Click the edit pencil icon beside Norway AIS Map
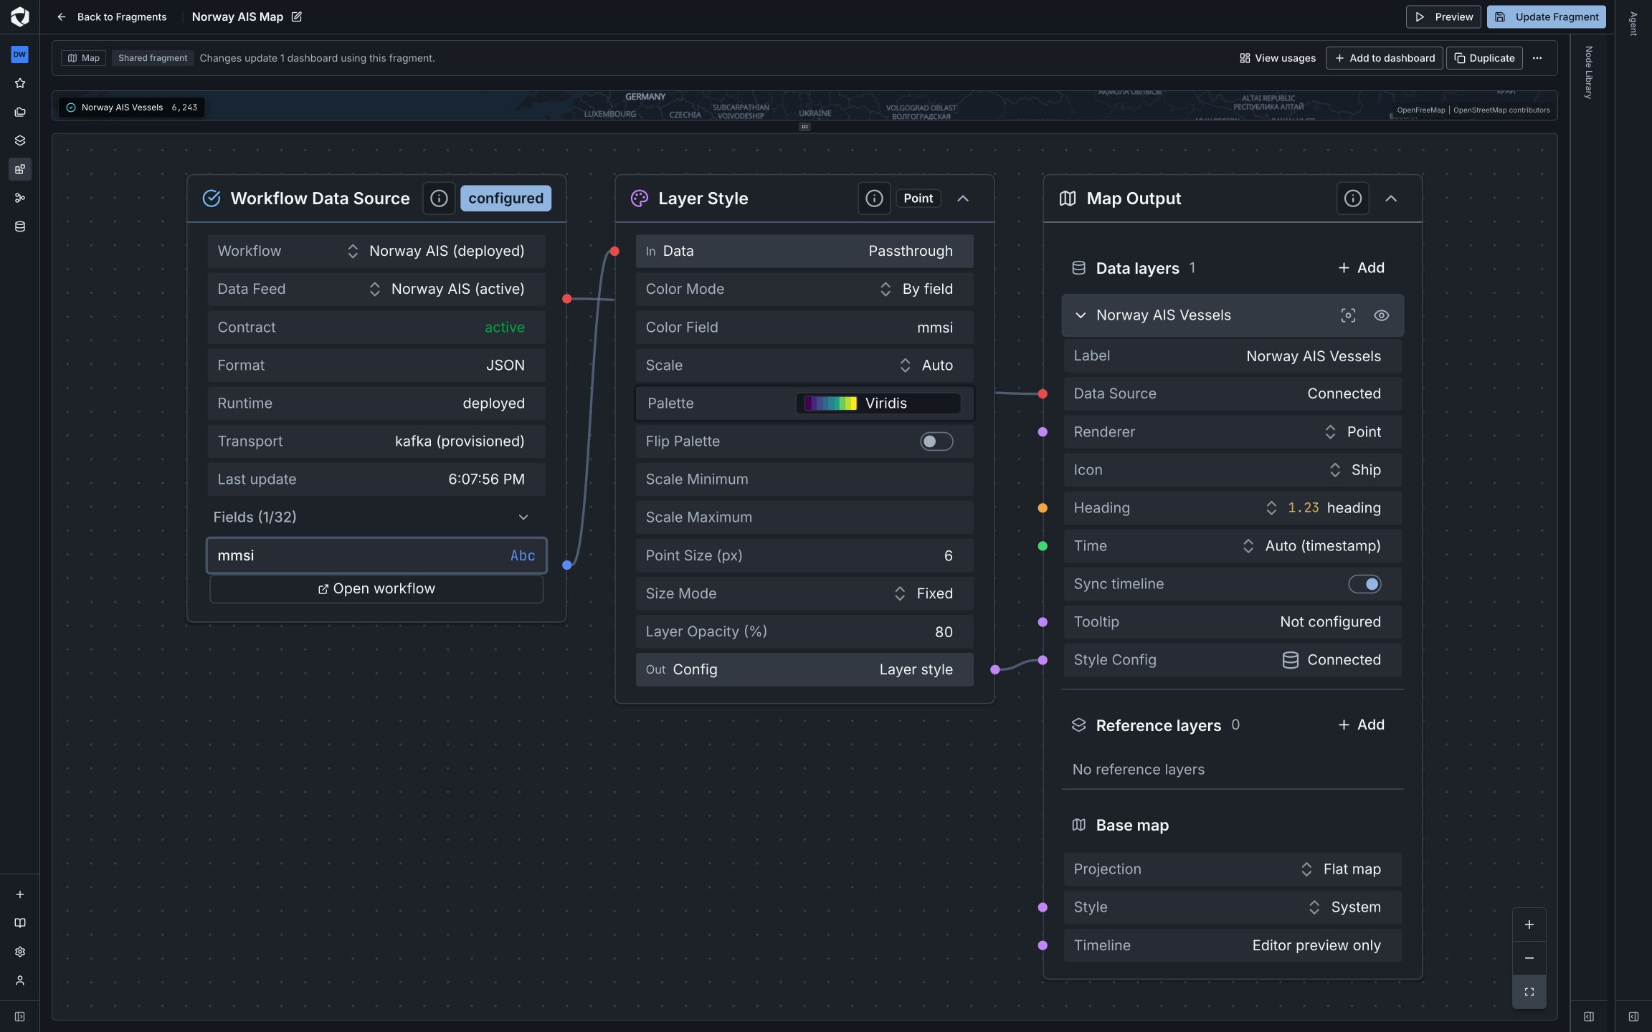Screen dimensions: 1652x1032 click(x=296, y=16)
